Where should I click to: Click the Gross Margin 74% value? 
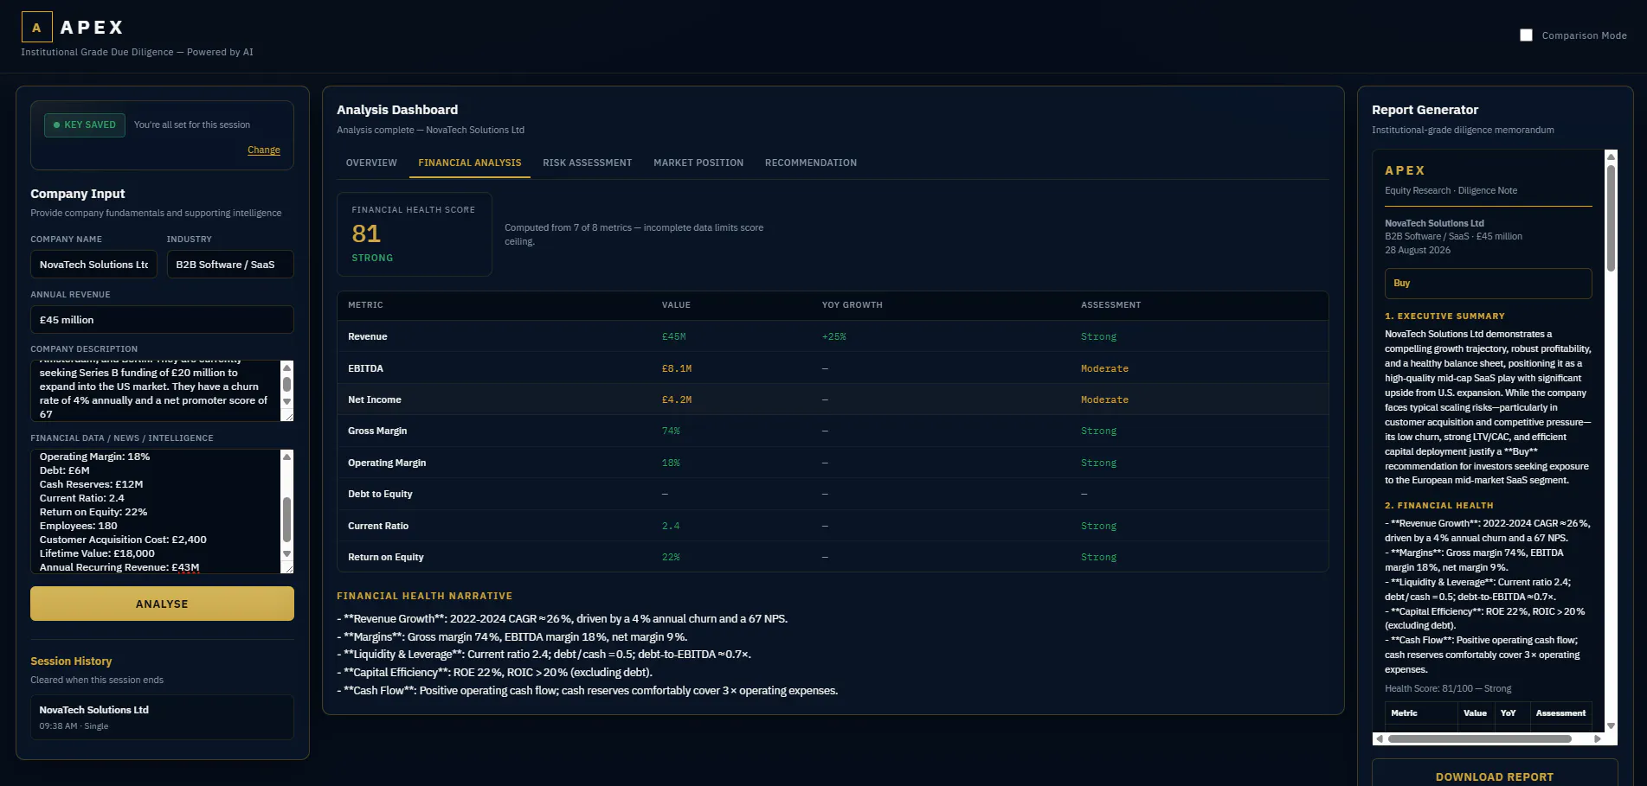pos(671,431)
